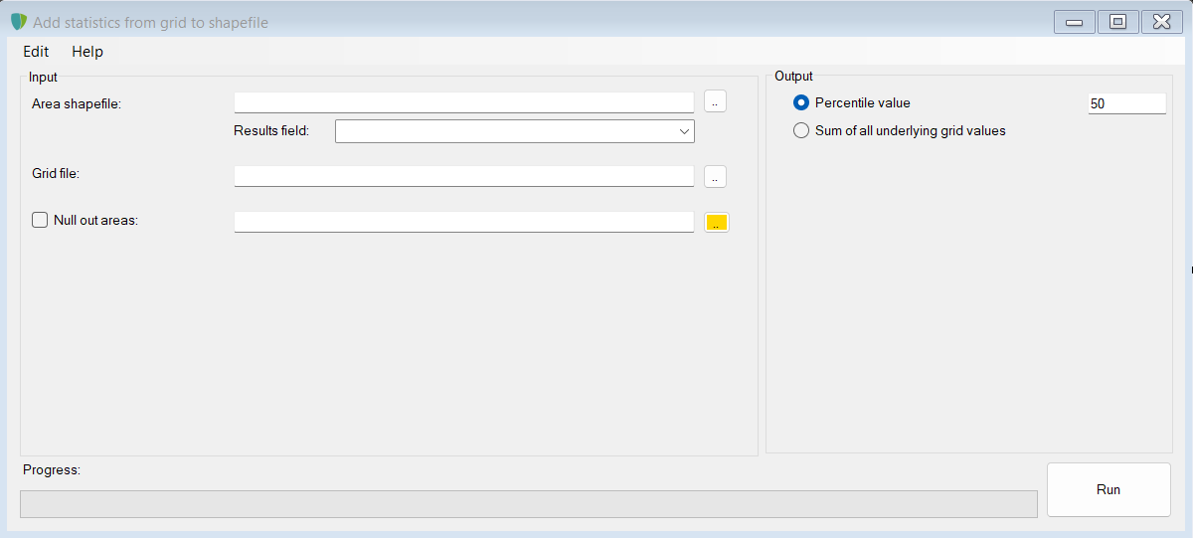Viewport: 1193px width, 538px height.
Task: Browse for the Grid file
Action: click(716, 176)
